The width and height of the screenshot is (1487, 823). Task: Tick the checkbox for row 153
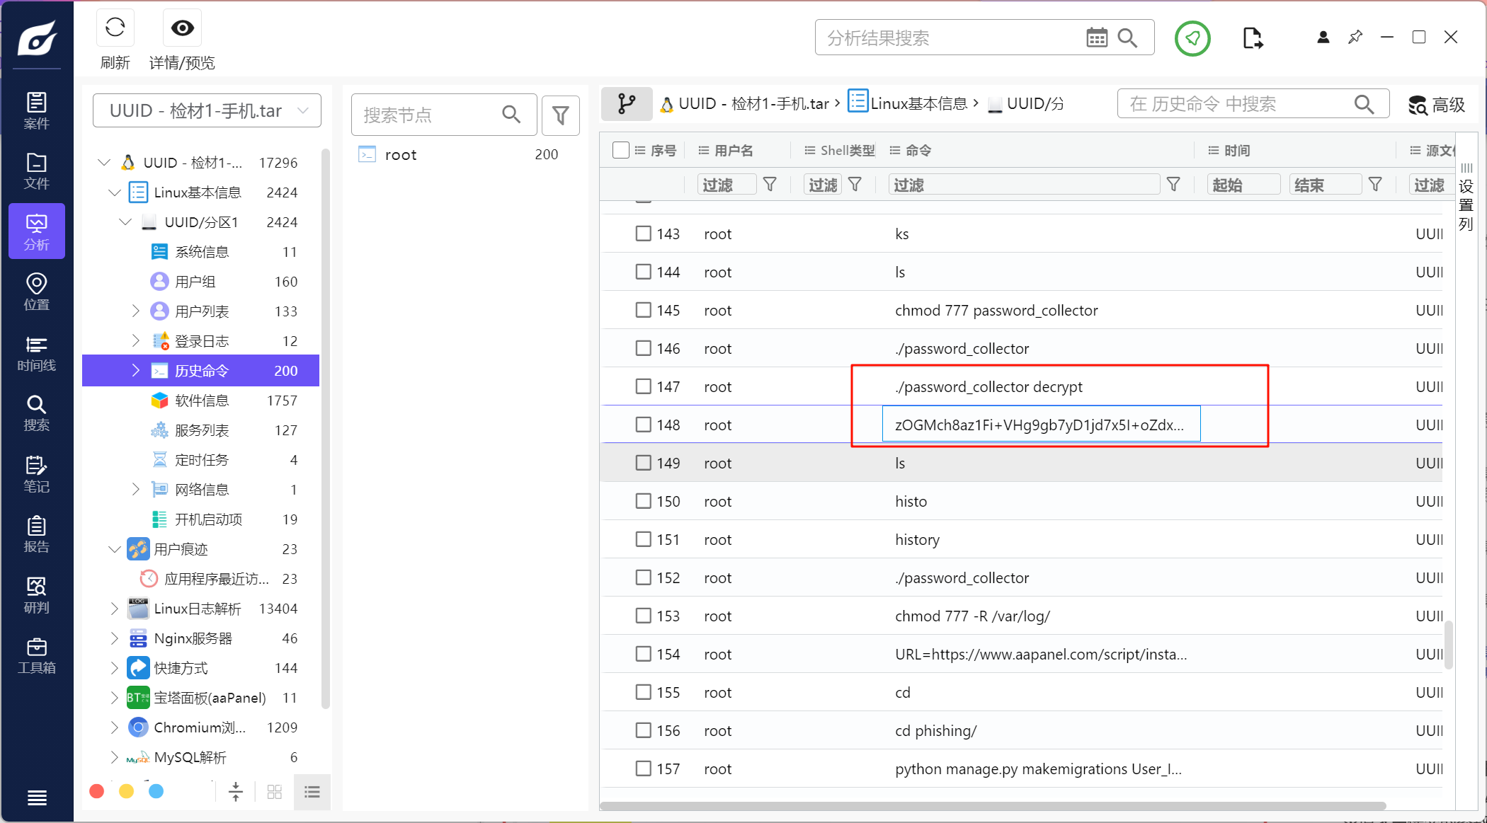point(643,616)
